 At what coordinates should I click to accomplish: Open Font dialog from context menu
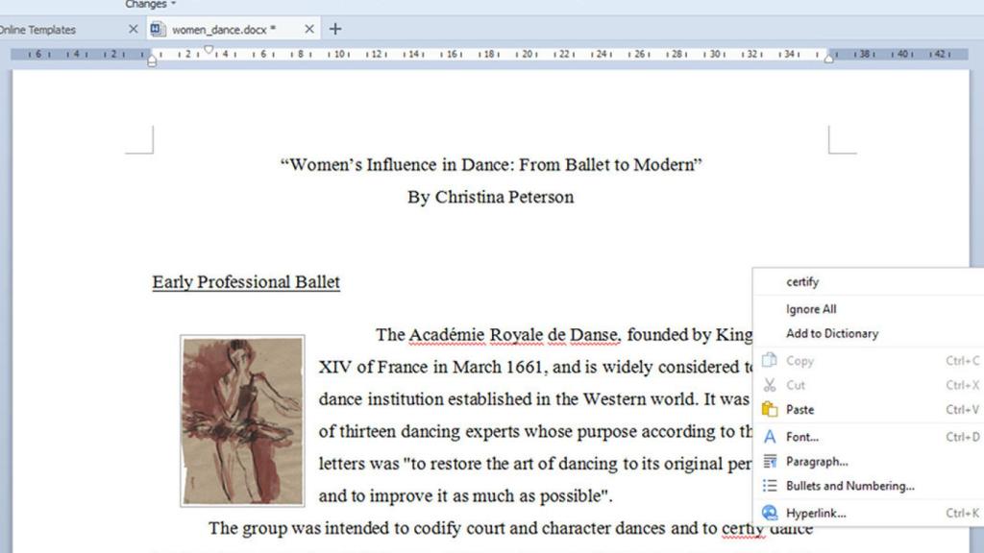tap(801, 437)
